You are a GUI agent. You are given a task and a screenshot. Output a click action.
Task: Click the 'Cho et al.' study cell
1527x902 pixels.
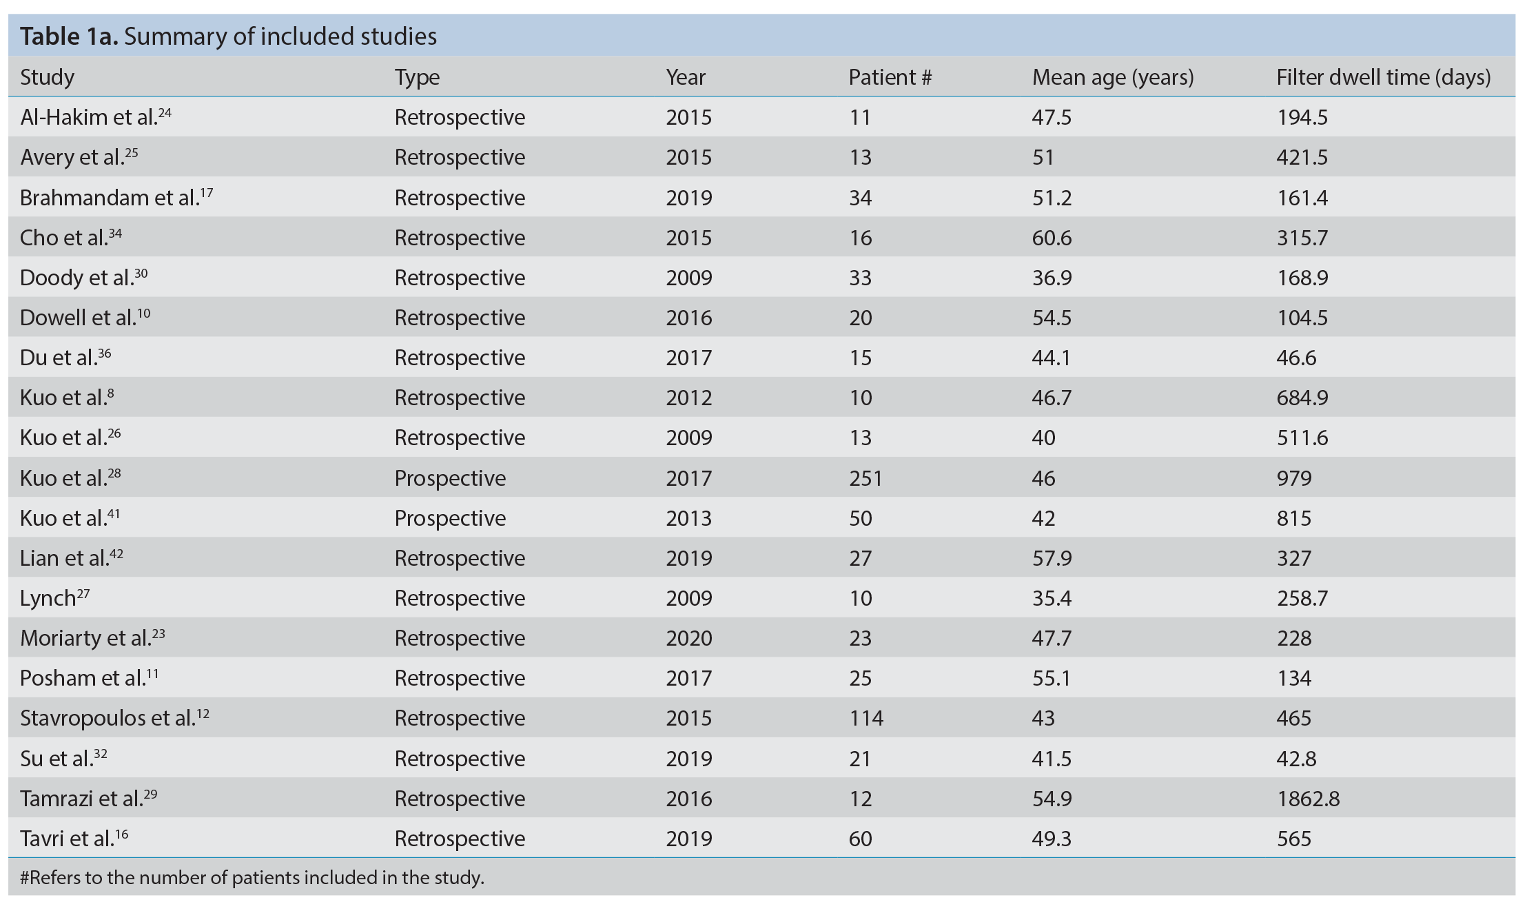click(71, 237)
